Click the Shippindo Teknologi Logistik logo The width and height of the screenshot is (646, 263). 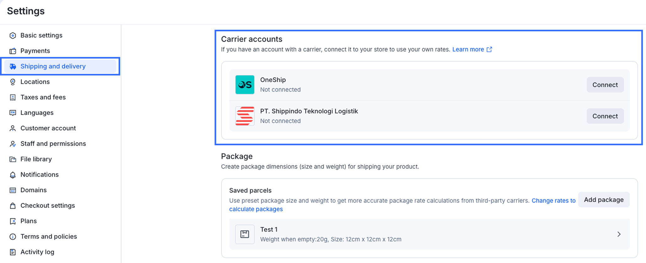pyautogui.click(x=245, y=116)
